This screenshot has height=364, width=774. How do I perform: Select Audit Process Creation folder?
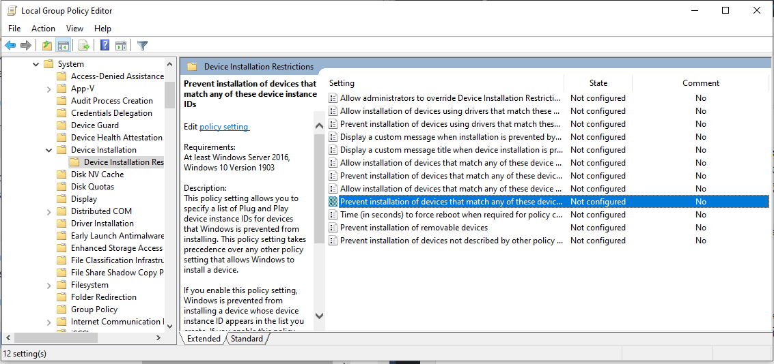pos(112,100)
